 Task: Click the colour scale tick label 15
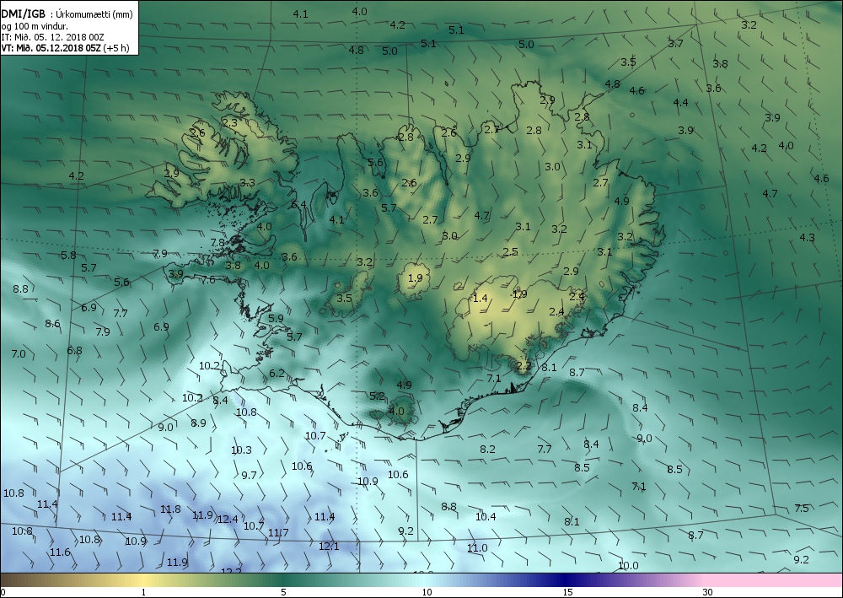[x=567, y=592]
